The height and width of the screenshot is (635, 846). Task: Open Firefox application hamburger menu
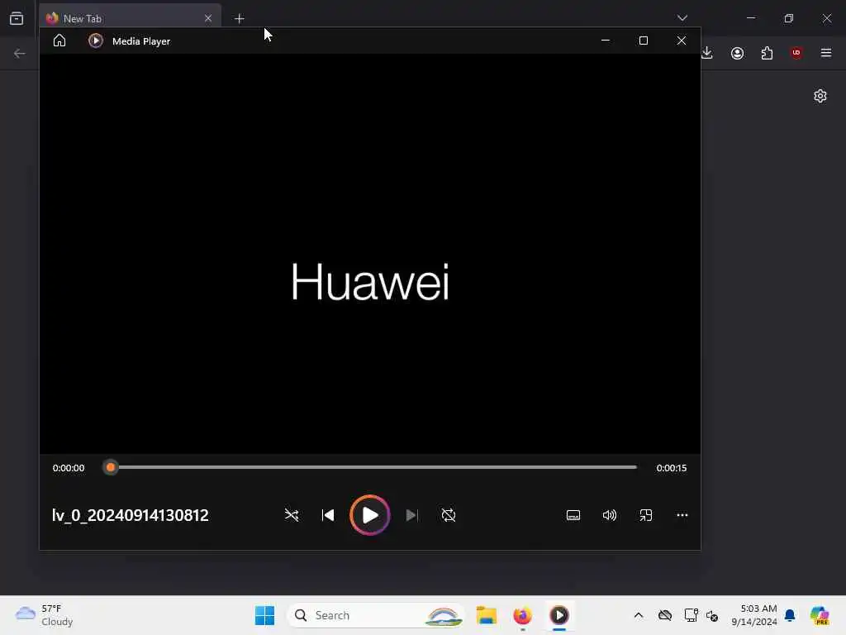pos(825,53)
